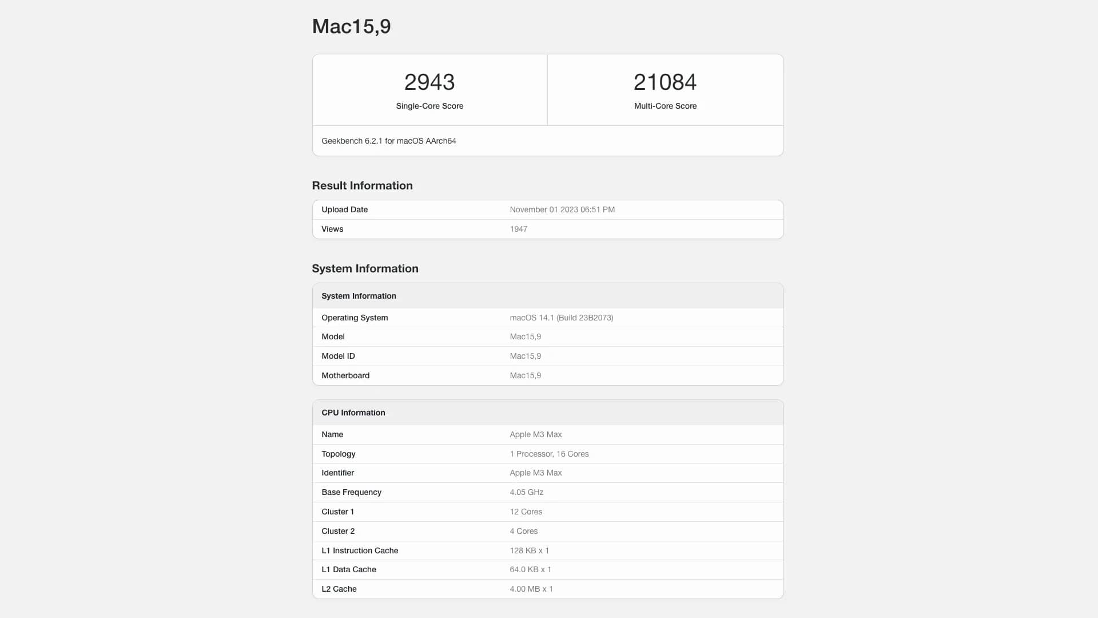
Task: Click the Geekbench 6.2.1 version text
Action: pos(388,141)
